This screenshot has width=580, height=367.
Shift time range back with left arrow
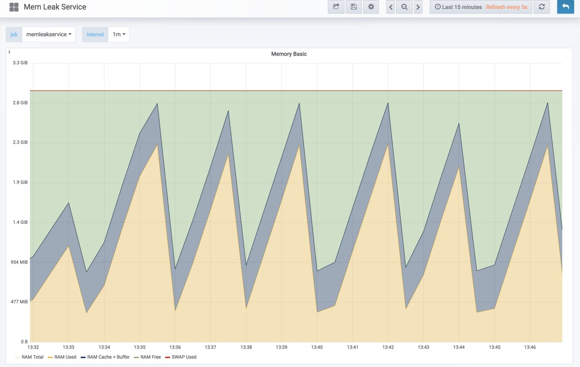(391, 7)
